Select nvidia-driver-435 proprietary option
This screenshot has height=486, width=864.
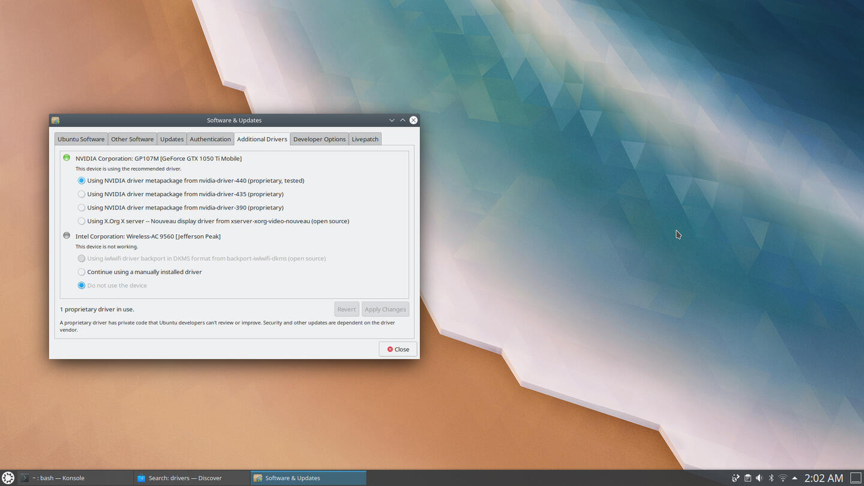(181, 194)
